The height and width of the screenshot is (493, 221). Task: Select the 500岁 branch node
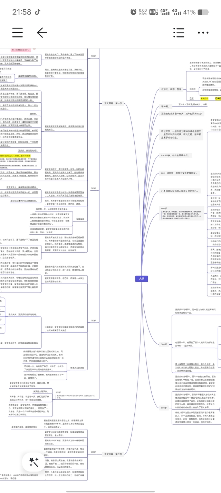click(x=164, y=344)
